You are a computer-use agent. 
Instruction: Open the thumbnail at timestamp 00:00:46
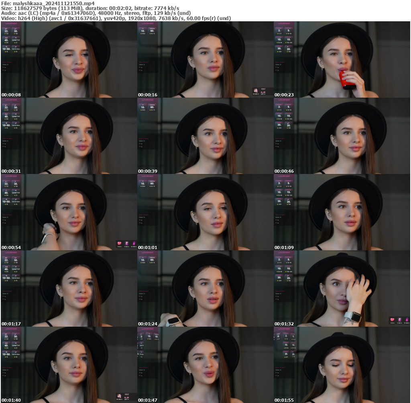click(x=342, y=135)
